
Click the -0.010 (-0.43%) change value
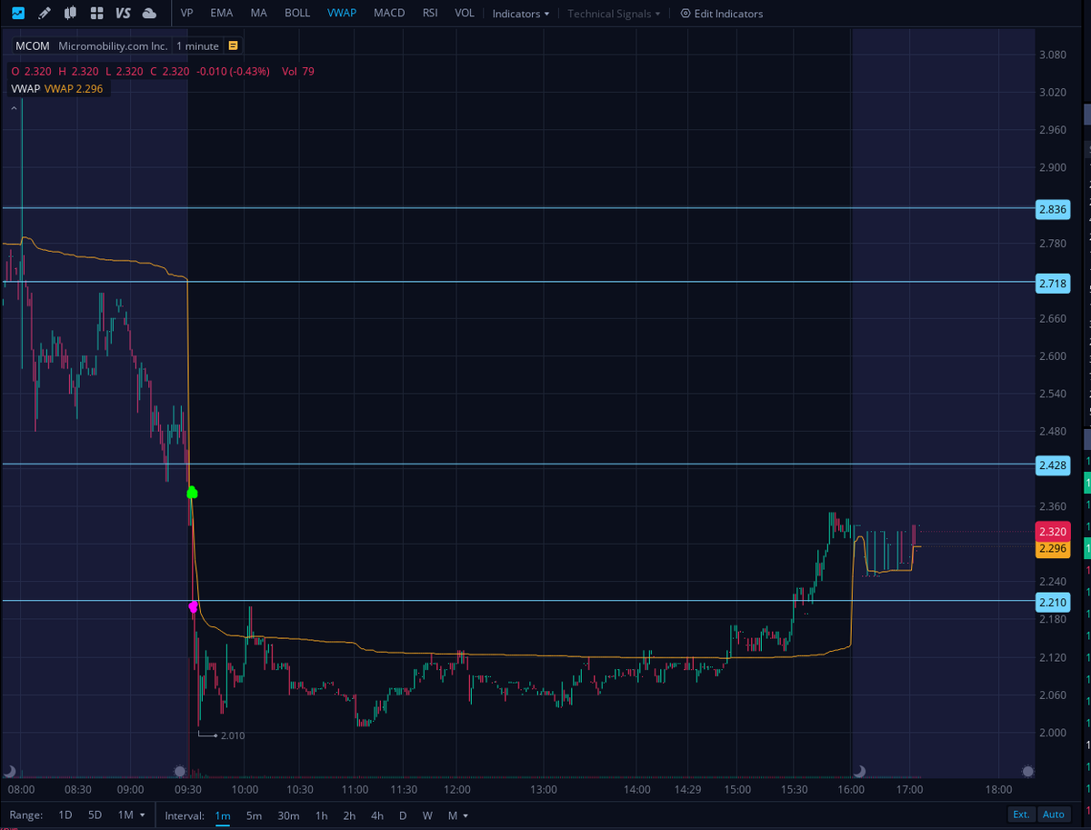(x=233, y=71)
